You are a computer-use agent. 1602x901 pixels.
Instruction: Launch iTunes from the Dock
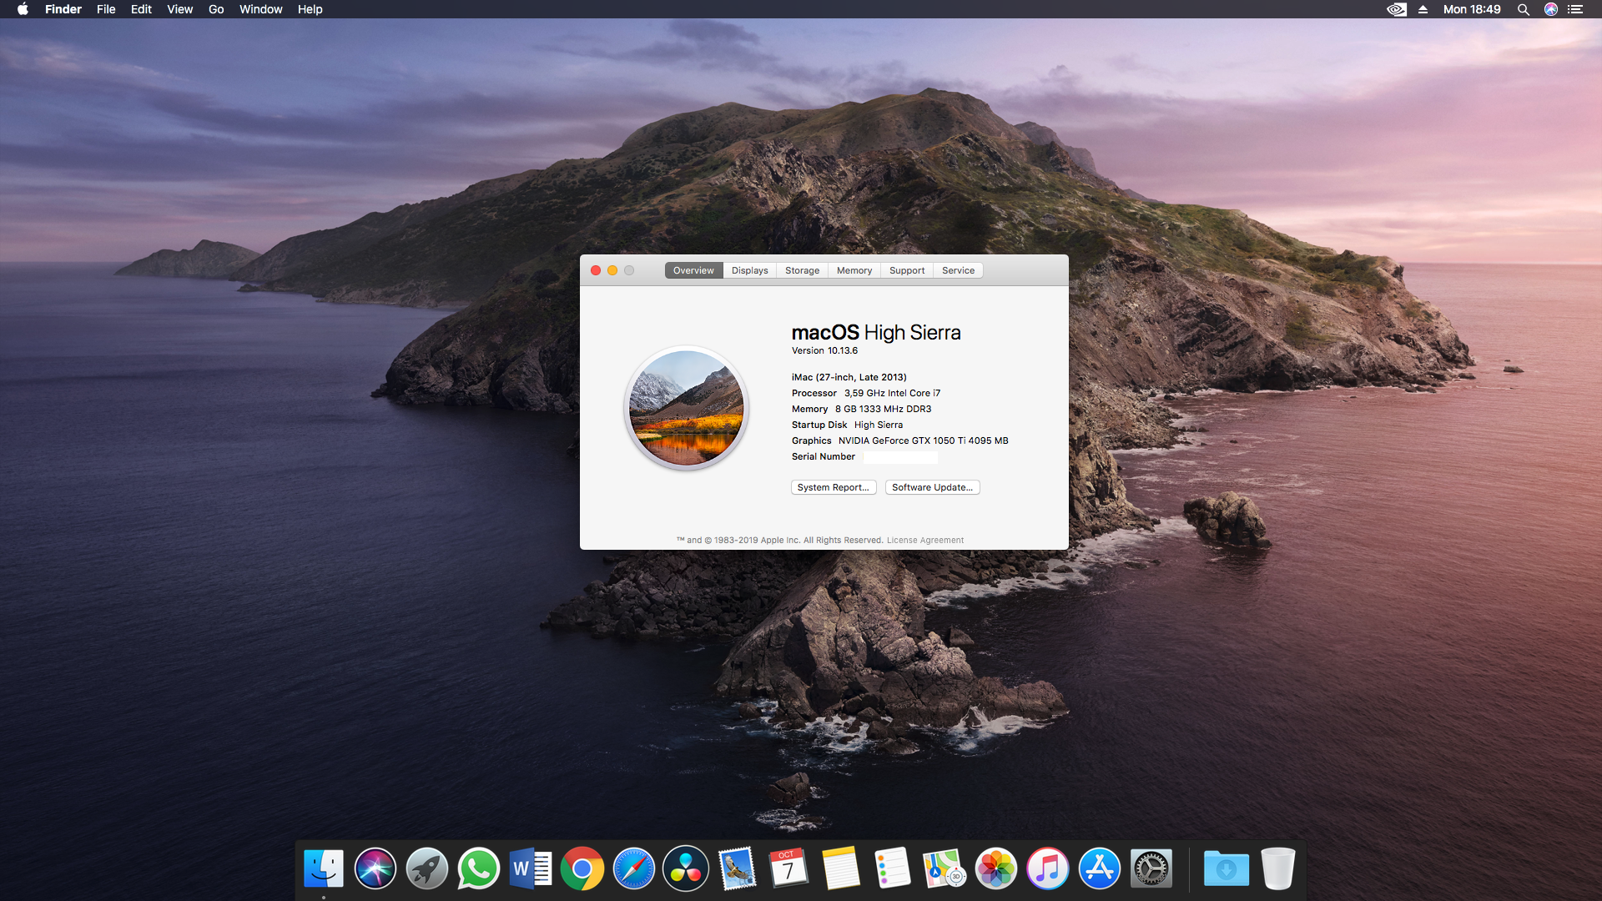point(1047,869)
